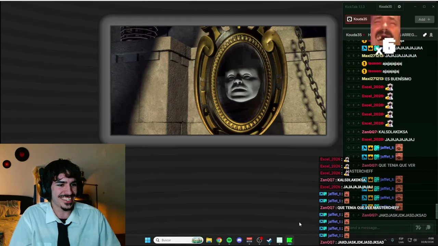Click Kouda35 streamer name in chat header
The image size is (438, 246).
(x=354, y=35)
